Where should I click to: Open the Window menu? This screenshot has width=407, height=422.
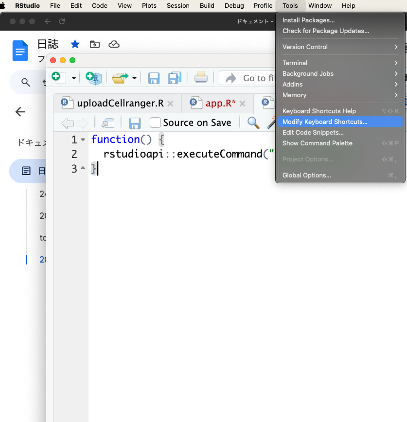(320, 6)
